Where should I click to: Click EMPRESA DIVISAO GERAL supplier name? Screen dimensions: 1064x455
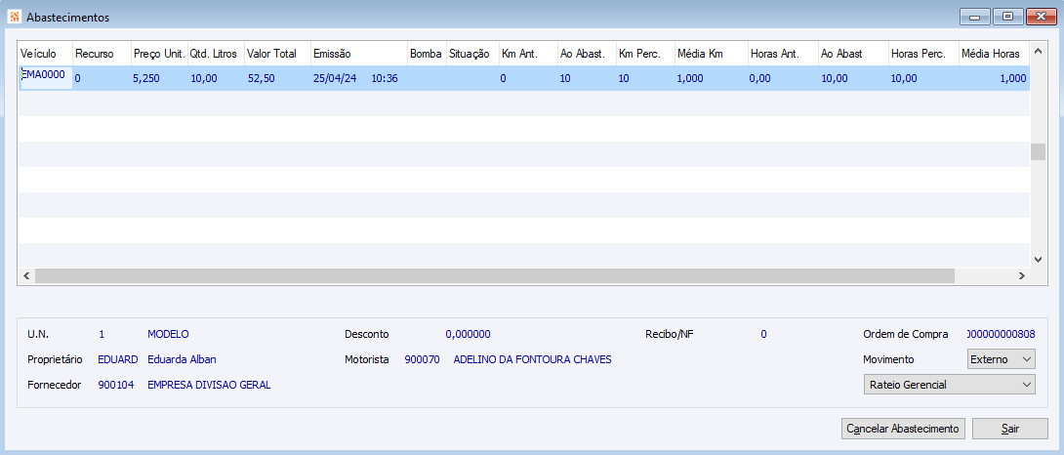(209, 385)
